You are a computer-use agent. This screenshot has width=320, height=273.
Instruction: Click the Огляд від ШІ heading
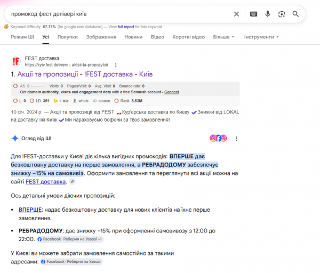[x=36, y=138]
